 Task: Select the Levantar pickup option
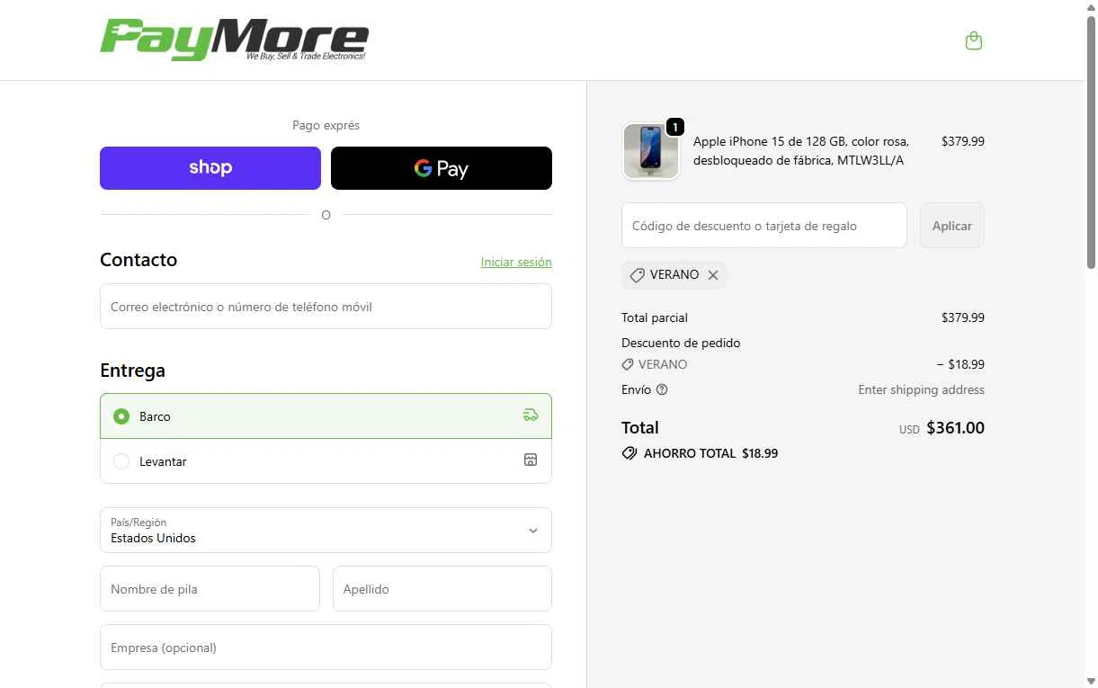click(326, 461)
